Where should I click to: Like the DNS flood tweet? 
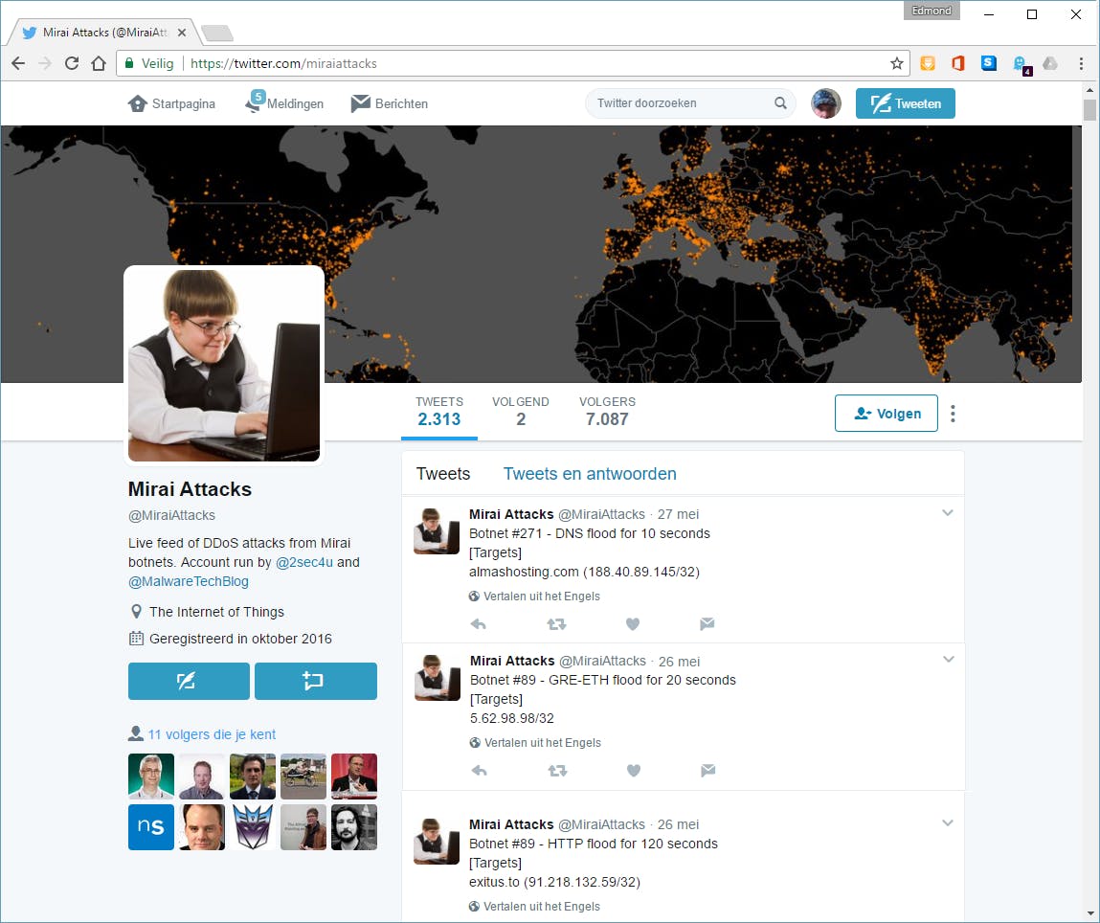tap(633, 623)
